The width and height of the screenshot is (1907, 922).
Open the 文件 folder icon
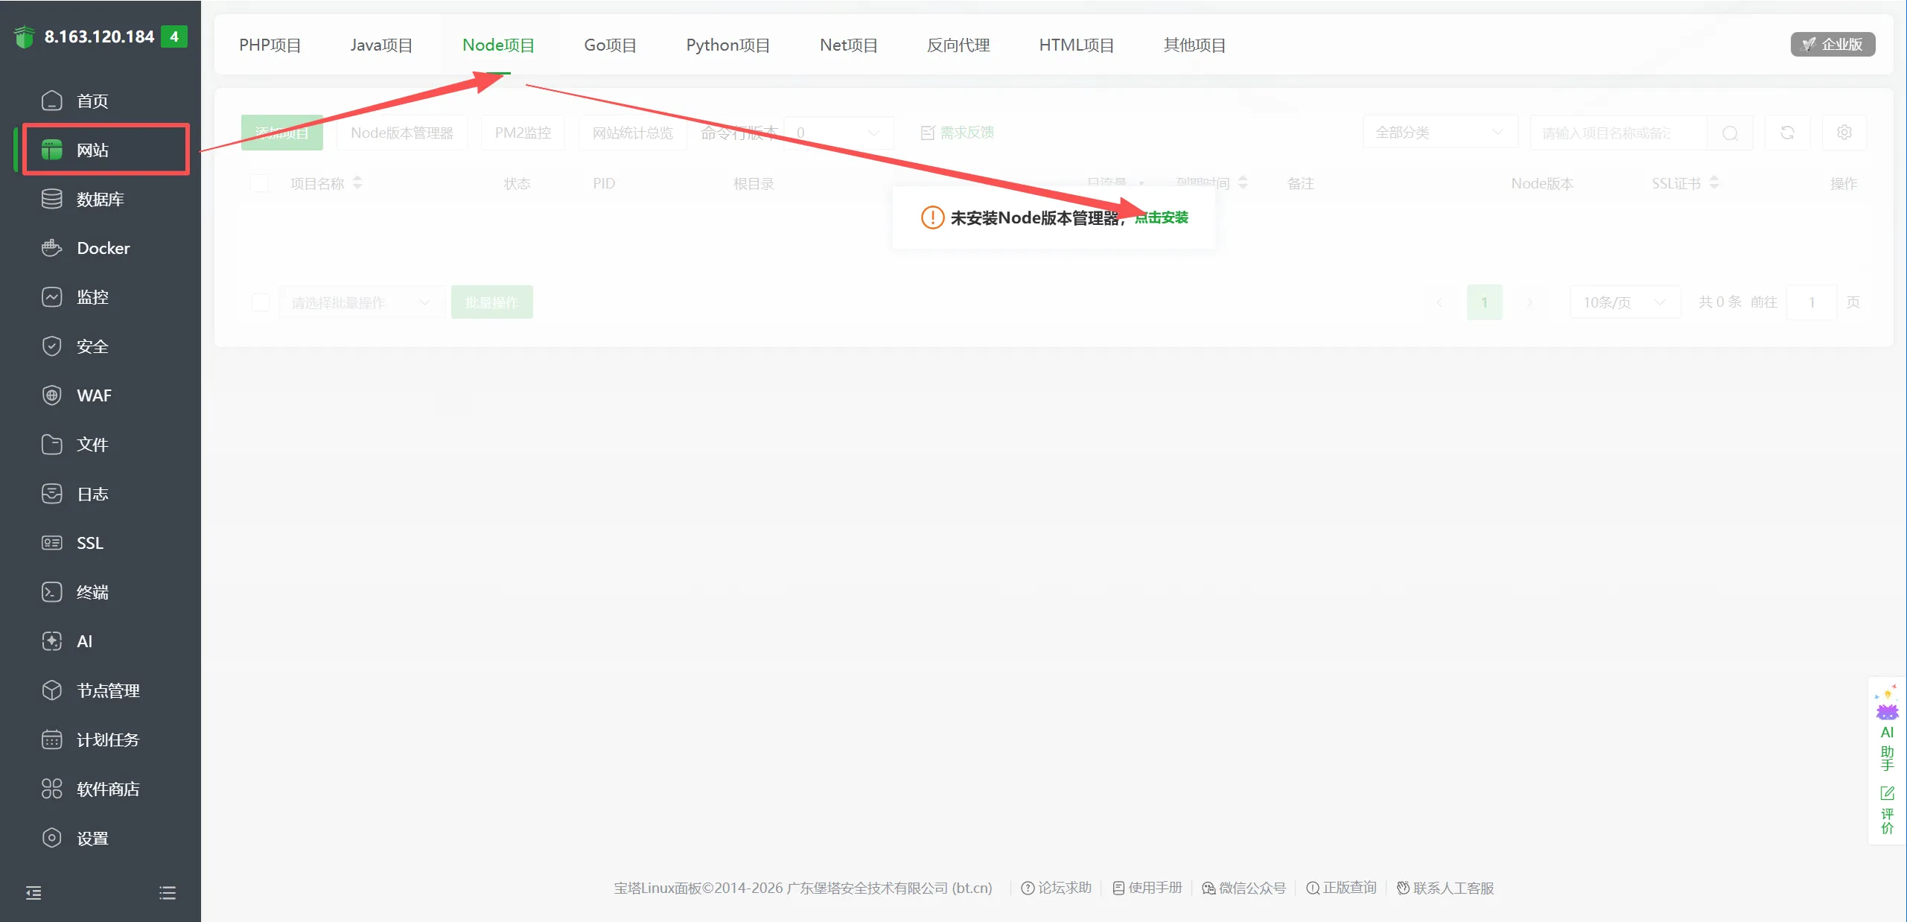(x=51, y=445)
